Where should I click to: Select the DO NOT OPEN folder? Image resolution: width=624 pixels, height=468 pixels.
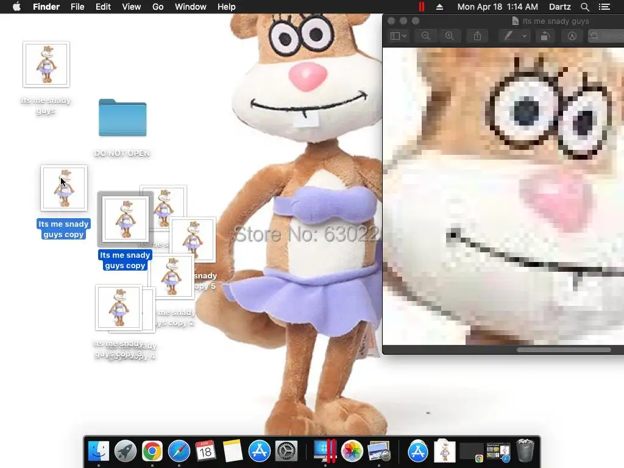[x=122, y=118]
